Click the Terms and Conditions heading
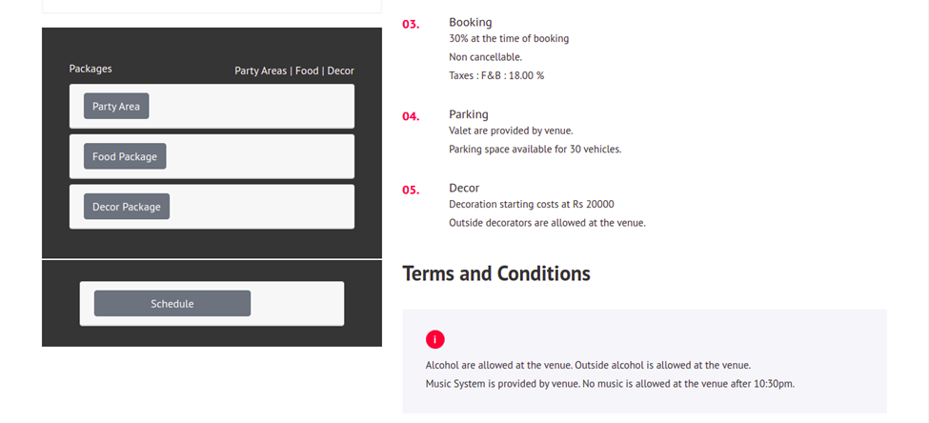The height and width of the screenshot is (423, 929). coord(496,273)
